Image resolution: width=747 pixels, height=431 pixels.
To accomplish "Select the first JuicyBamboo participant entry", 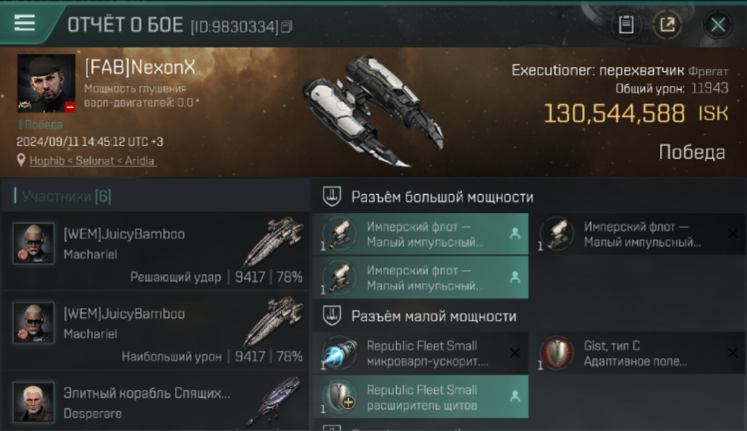I will (155, 251).
